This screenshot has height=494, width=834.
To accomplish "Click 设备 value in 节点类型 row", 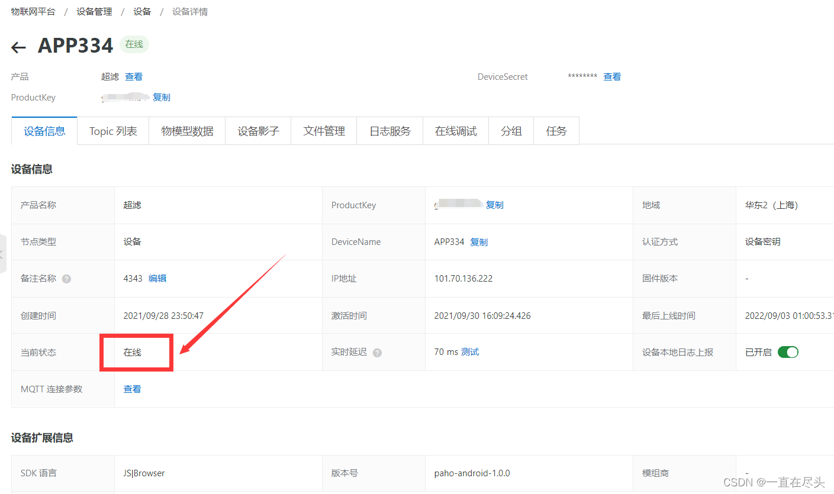I will pyautogui.click(x=132, y=241).
